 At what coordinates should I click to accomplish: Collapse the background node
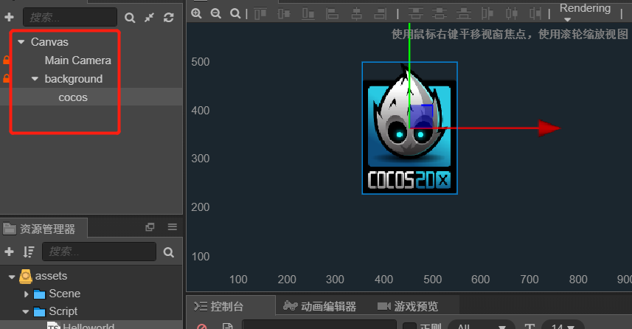(x=35, y=79)
